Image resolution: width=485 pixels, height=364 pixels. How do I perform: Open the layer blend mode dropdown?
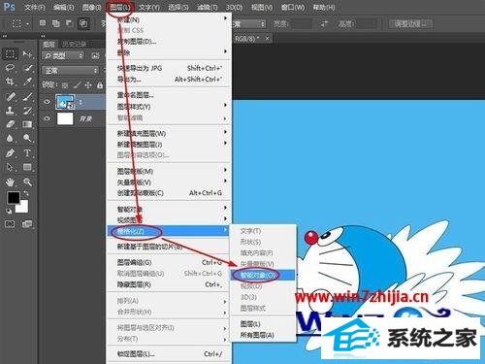70,70
